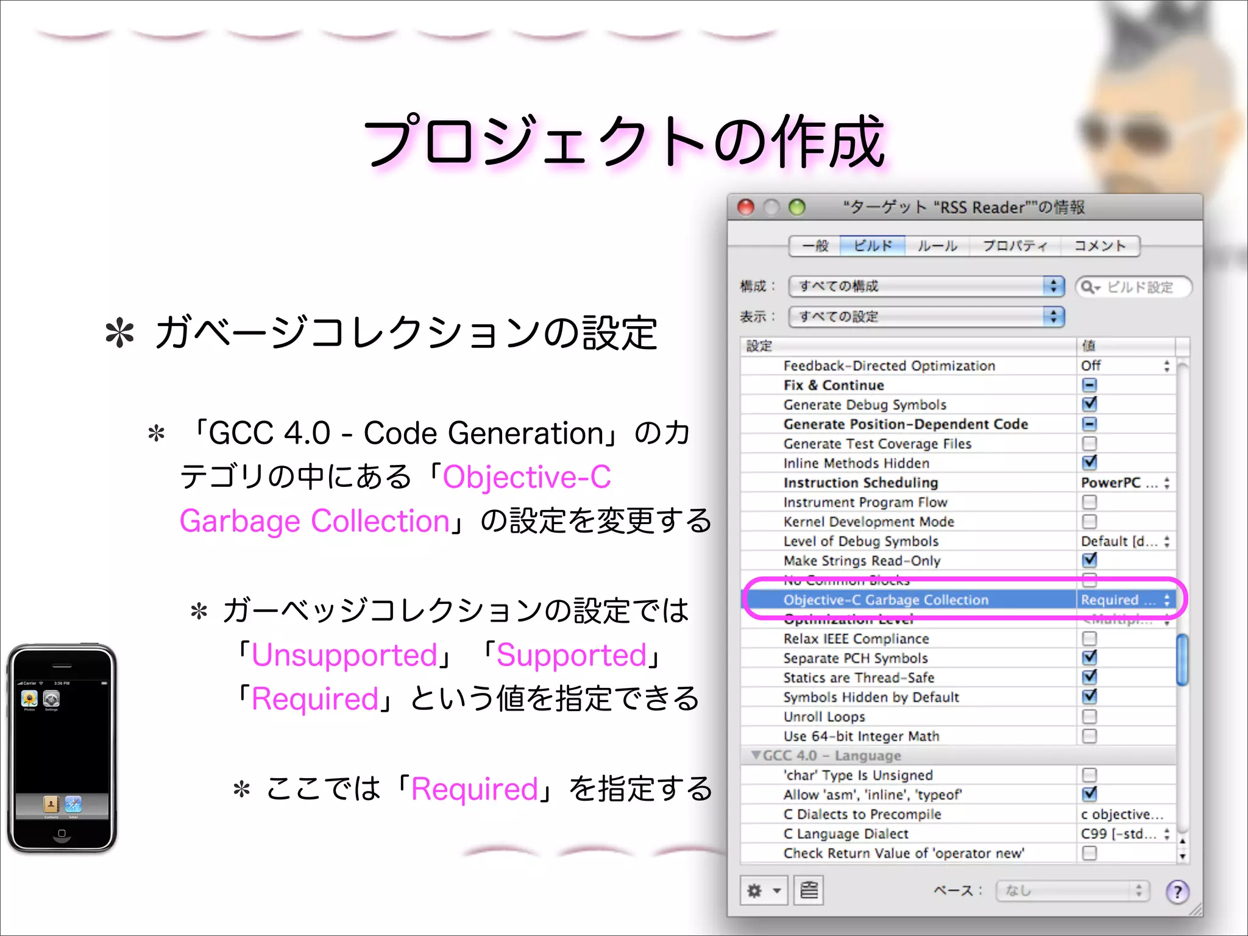Viewport: 1248px width, 936px height.
Task: Switch to the プロパティ tab
Action: (1015, 246)
